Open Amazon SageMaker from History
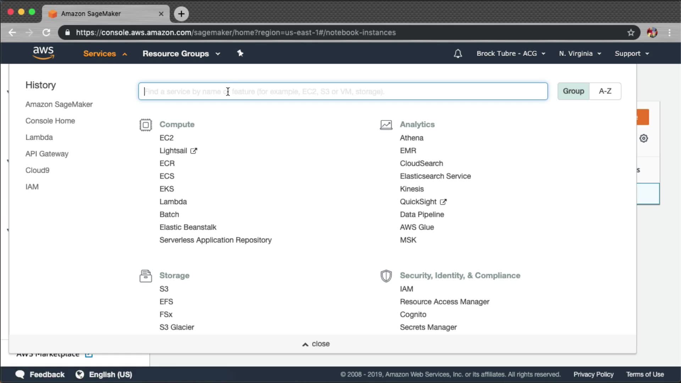 [x=59, y=104]
